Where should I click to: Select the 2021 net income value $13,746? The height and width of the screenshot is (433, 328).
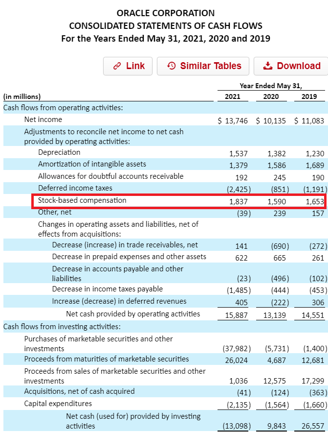[233, 120]
